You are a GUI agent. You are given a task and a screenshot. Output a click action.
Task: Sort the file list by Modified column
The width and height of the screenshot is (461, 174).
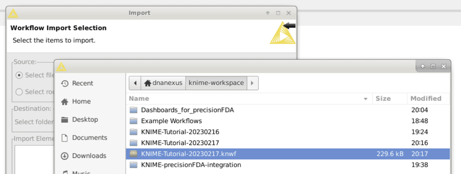click(x=426, y=98)
